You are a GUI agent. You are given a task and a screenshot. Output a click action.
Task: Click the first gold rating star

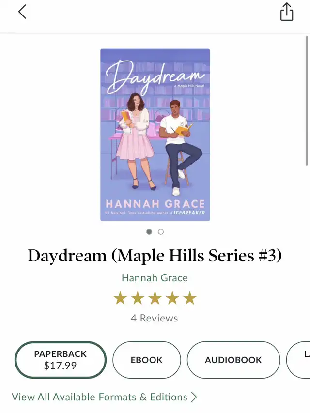pos(120,298)
